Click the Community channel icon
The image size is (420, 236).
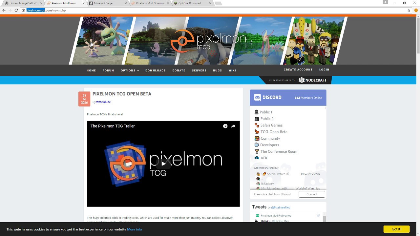[x=257, y=138]
